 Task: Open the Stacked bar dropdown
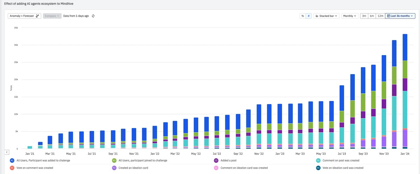click(x=326, y=16)
